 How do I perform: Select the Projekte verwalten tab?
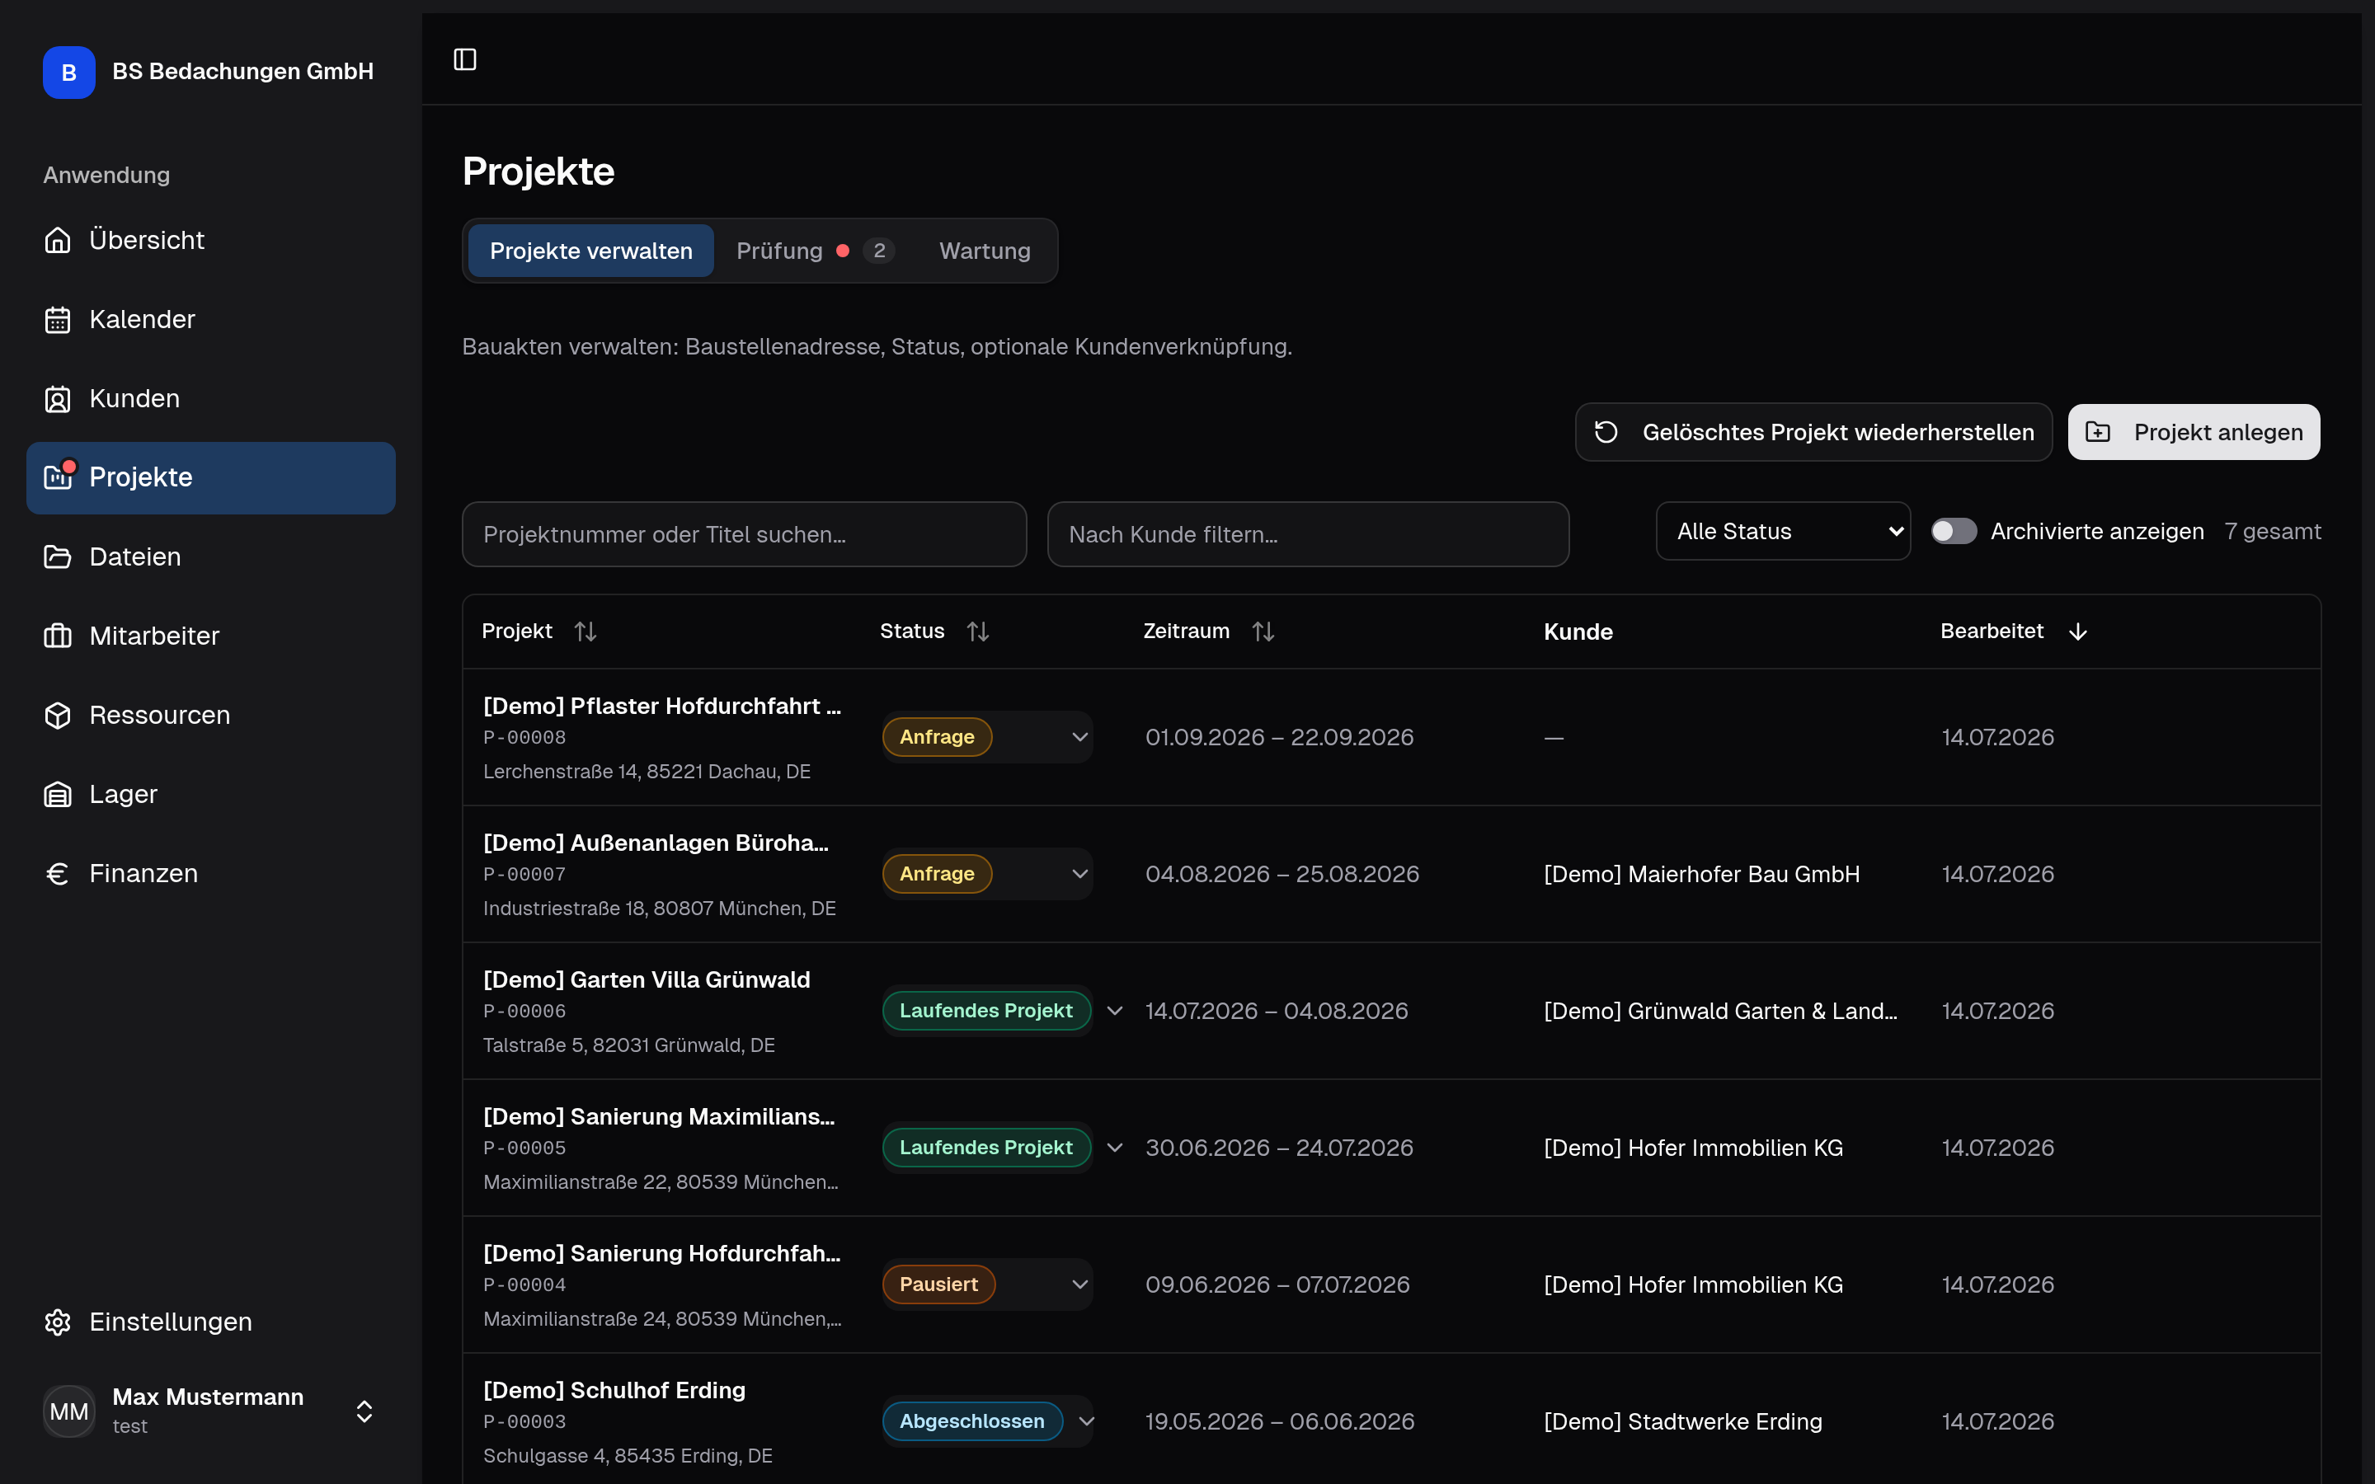click(590, 251)
